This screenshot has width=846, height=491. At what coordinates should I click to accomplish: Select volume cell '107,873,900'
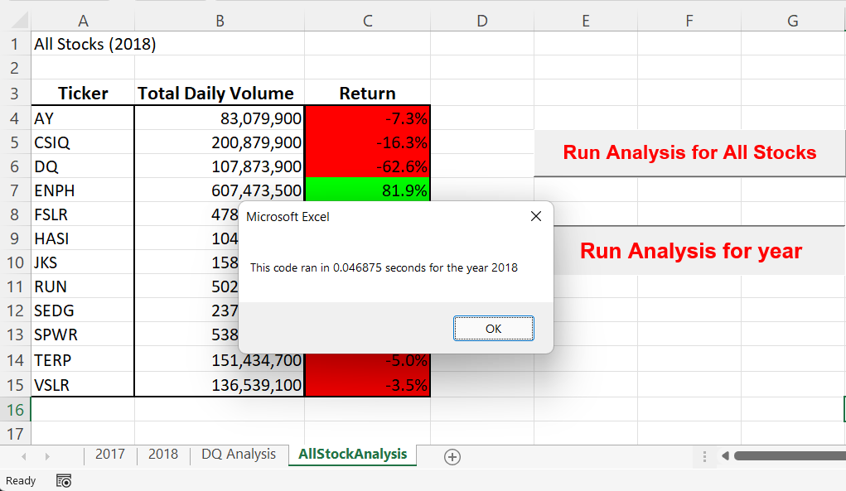220,166
